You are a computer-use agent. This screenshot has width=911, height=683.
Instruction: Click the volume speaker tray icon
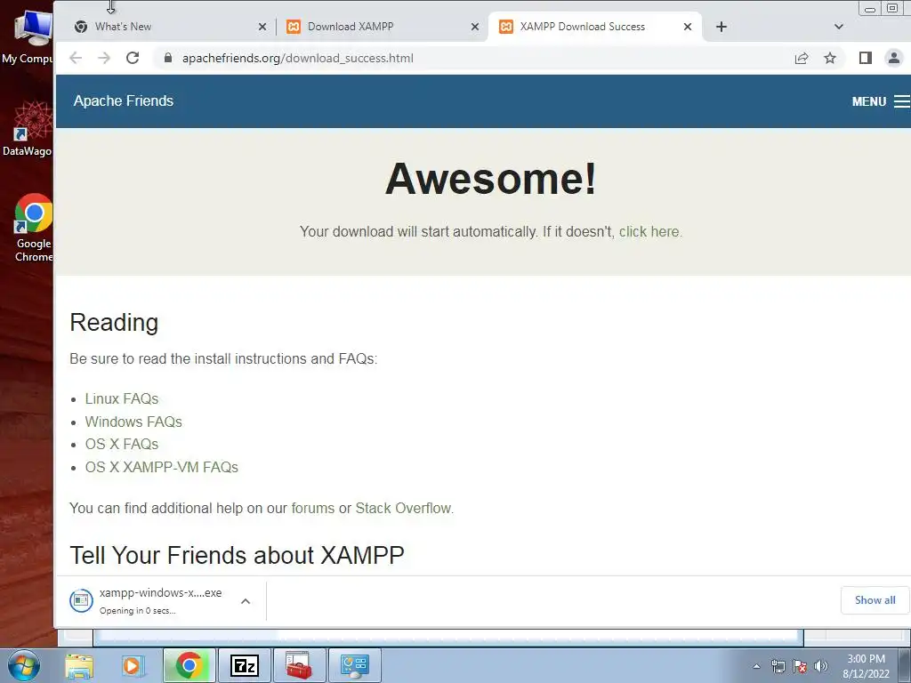click(820, 666)
